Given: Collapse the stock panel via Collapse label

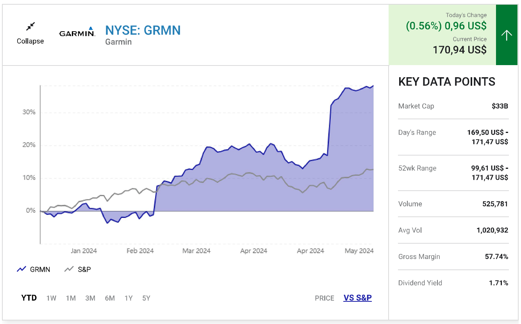Looking at the screenshot, I should click(x=30, y=41).
